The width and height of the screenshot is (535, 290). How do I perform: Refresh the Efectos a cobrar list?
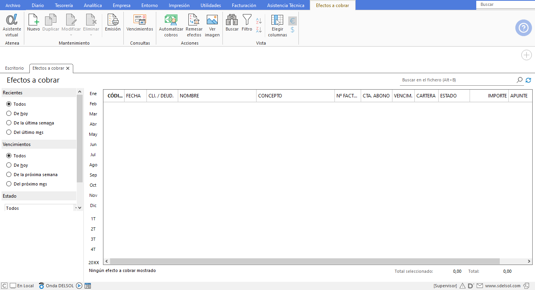[x=528, y=80]
